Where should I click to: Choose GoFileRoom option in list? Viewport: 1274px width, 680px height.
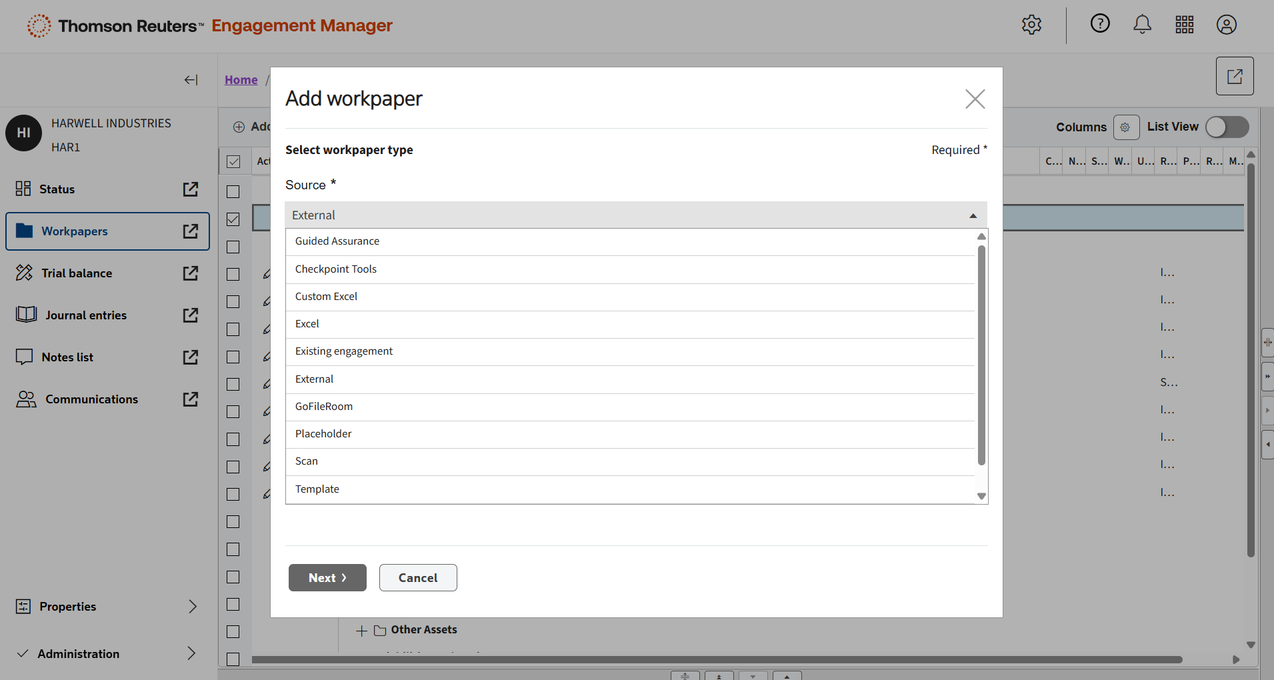coord(324,407)
